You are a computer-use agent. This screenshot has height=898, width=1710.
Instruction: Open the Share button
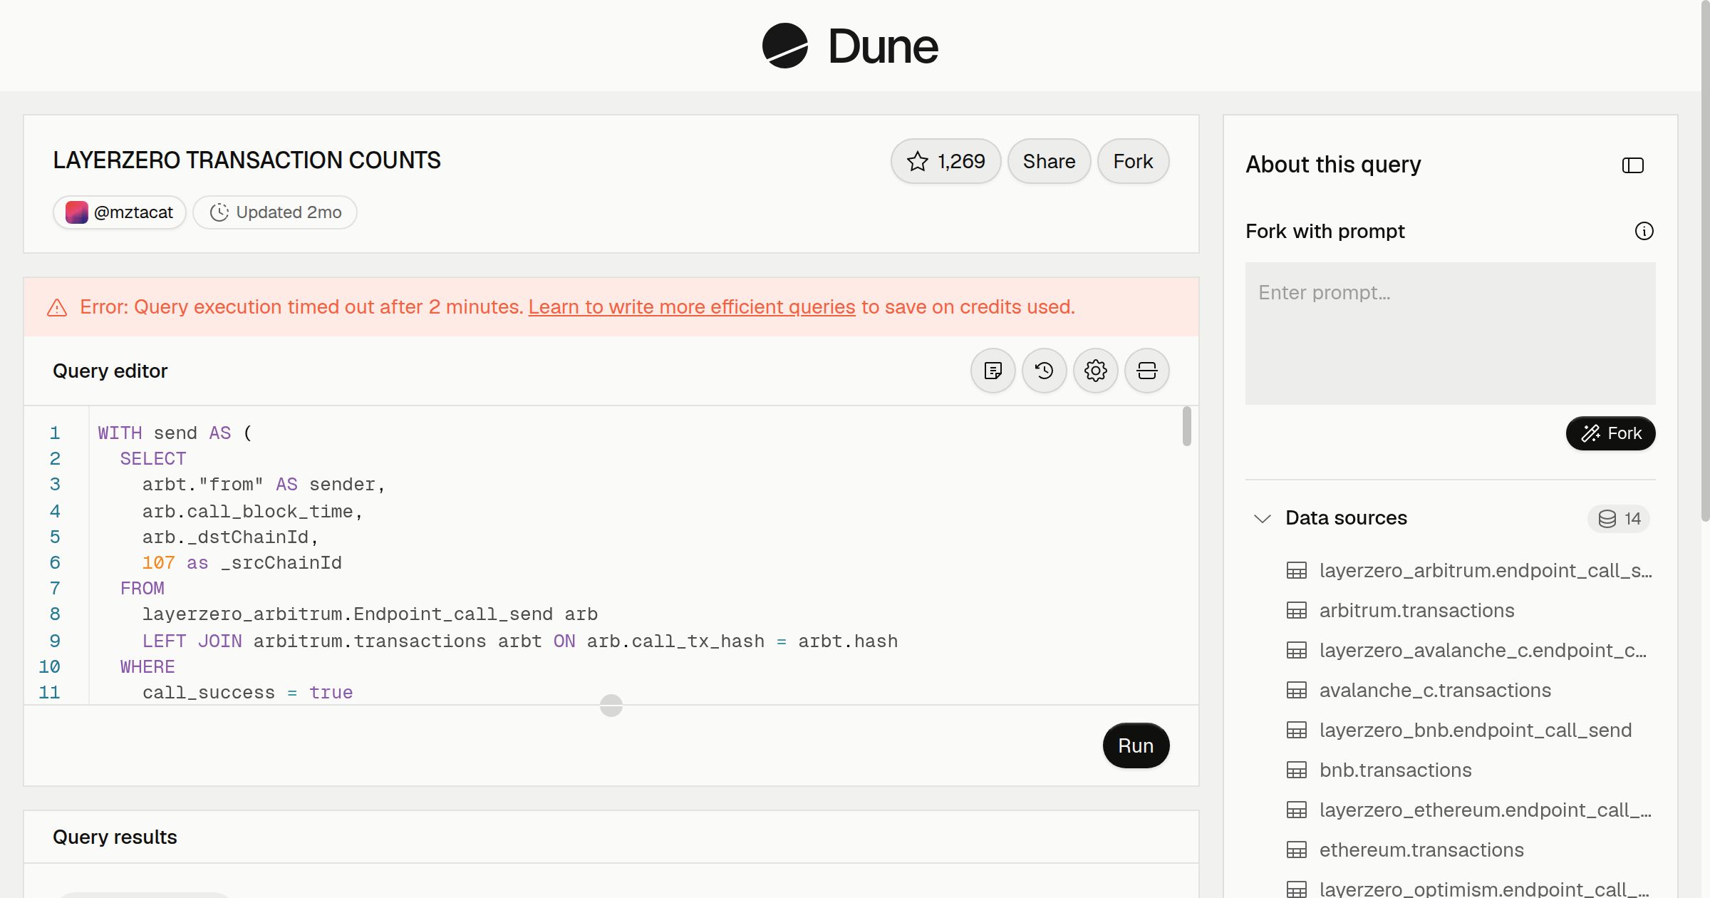tap(1049, 161)
